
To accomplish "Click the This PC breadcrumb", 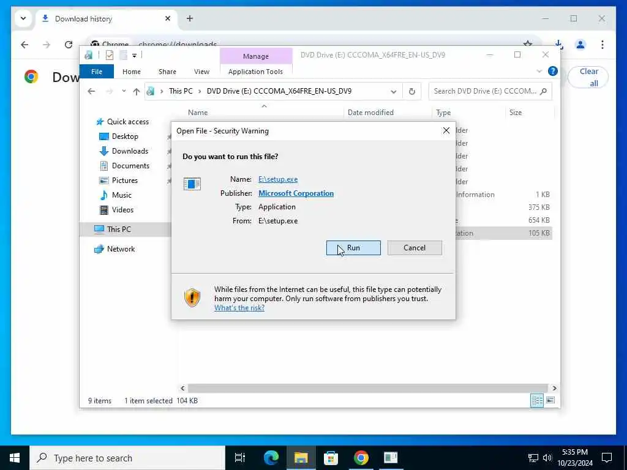I will 181,91.
